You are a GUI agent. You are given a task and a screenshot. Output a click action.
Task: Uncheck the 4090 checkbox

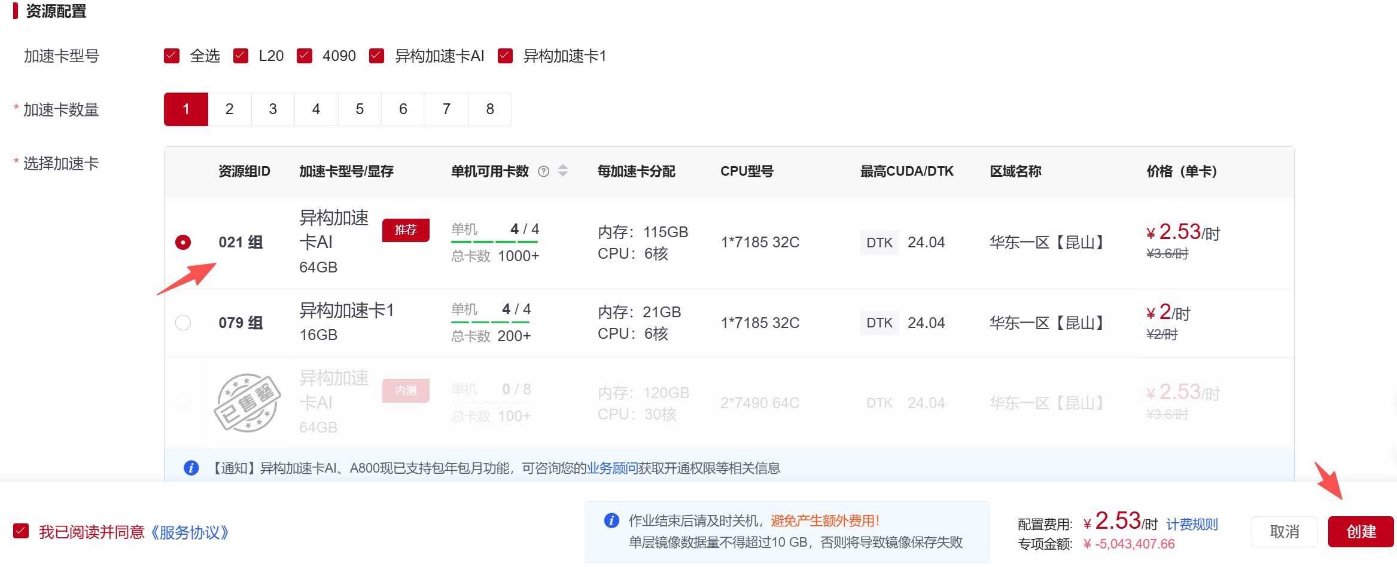[305, 56]
